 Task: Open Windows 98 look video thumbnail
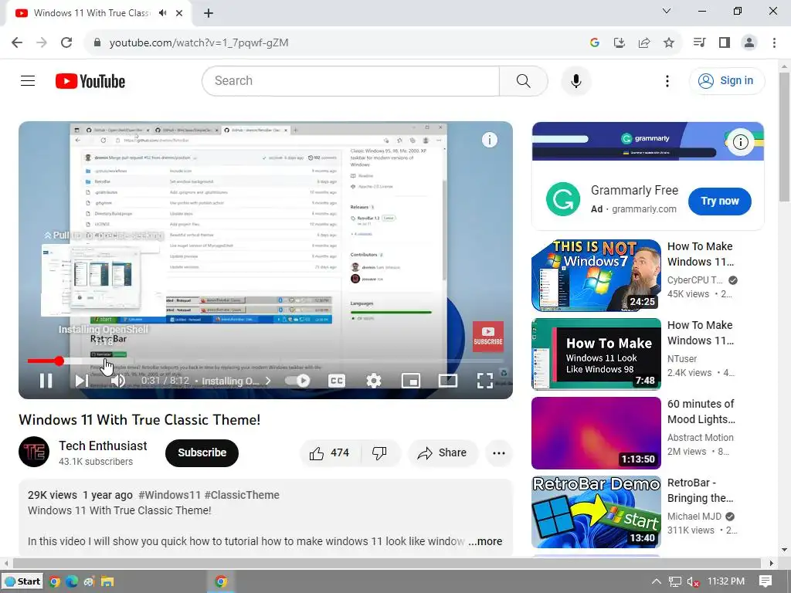coord(596,354)
